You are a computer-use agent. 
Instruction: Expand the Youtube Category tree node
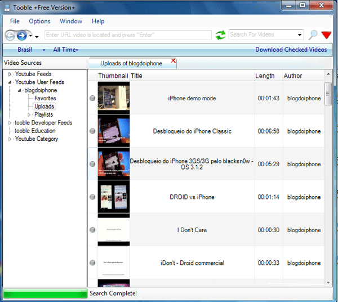coord(10,139)
